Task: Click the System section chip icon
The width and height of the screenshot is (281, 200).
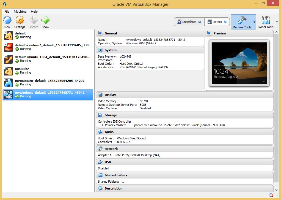Action: tap(100, 50)
